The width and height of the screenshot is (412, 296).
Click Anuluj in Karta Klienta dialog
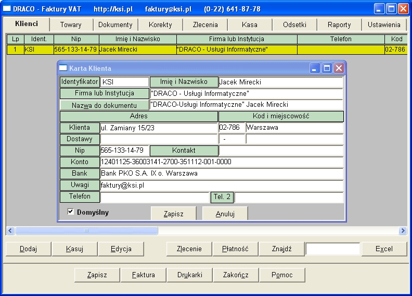225,213
